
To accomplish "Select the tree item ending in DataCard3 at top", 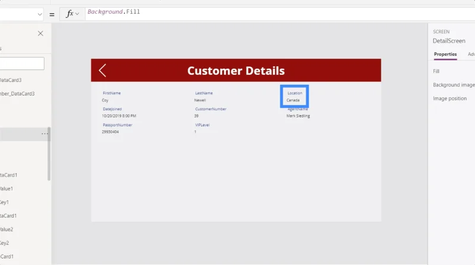I will pos(11,80).
